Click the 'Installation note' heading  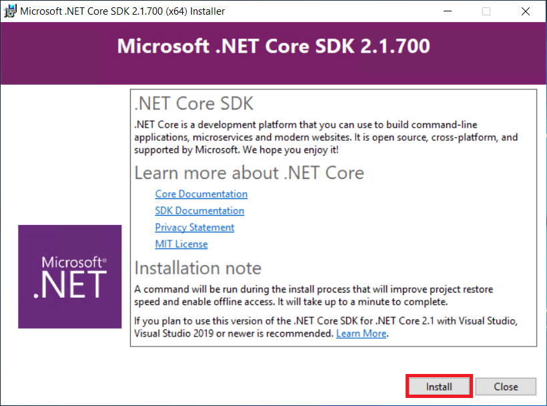coord(198,268)
